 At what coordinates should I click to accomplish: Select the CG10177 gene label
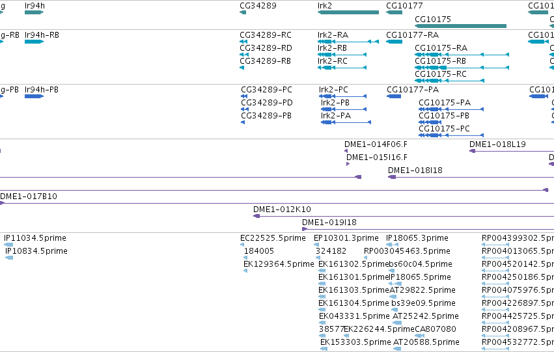pyautogui.click(x=404, y=6)
